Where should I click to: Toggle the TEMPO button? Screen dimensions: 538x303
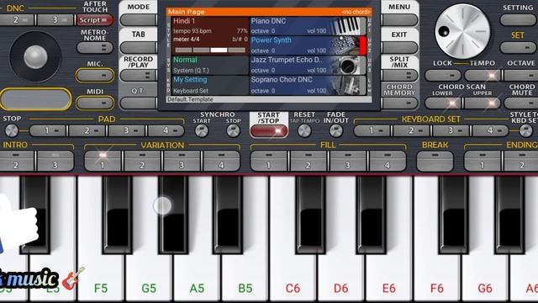[x=483, y=75]
